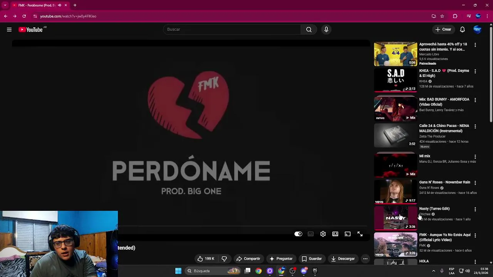The height and width of the screenshot is (277, 493).
Task: Open Epic Games launcher from taskbar
Action: (315, 271)
